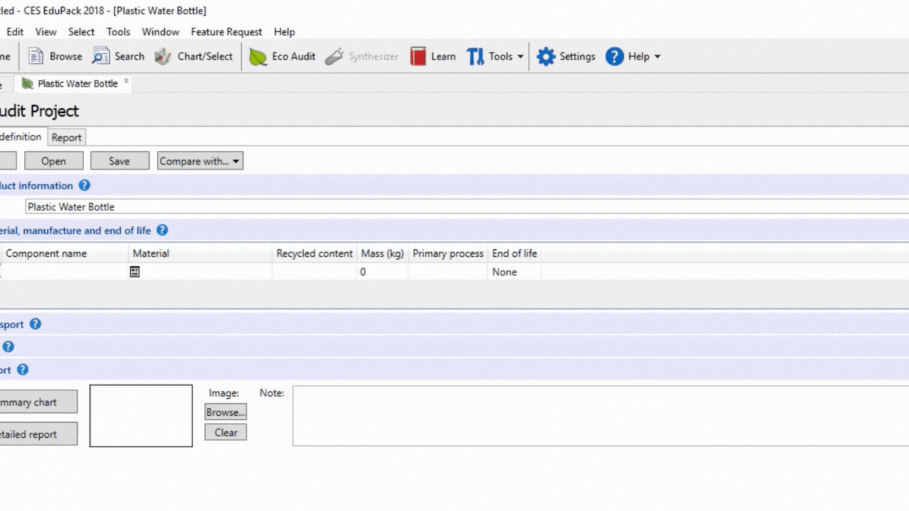Open Settings via the gear button

click(566, 56)
